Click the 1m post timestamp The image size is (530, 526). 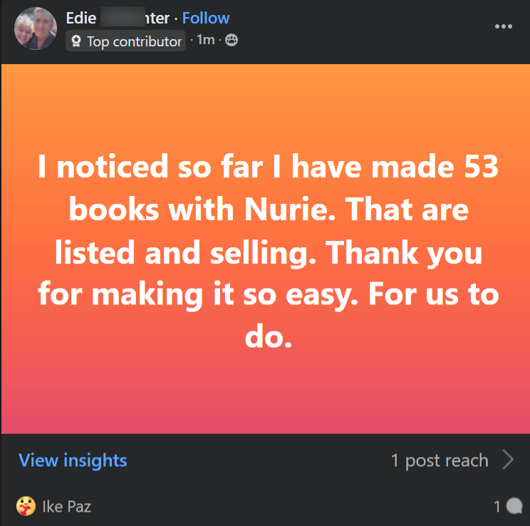206,40
